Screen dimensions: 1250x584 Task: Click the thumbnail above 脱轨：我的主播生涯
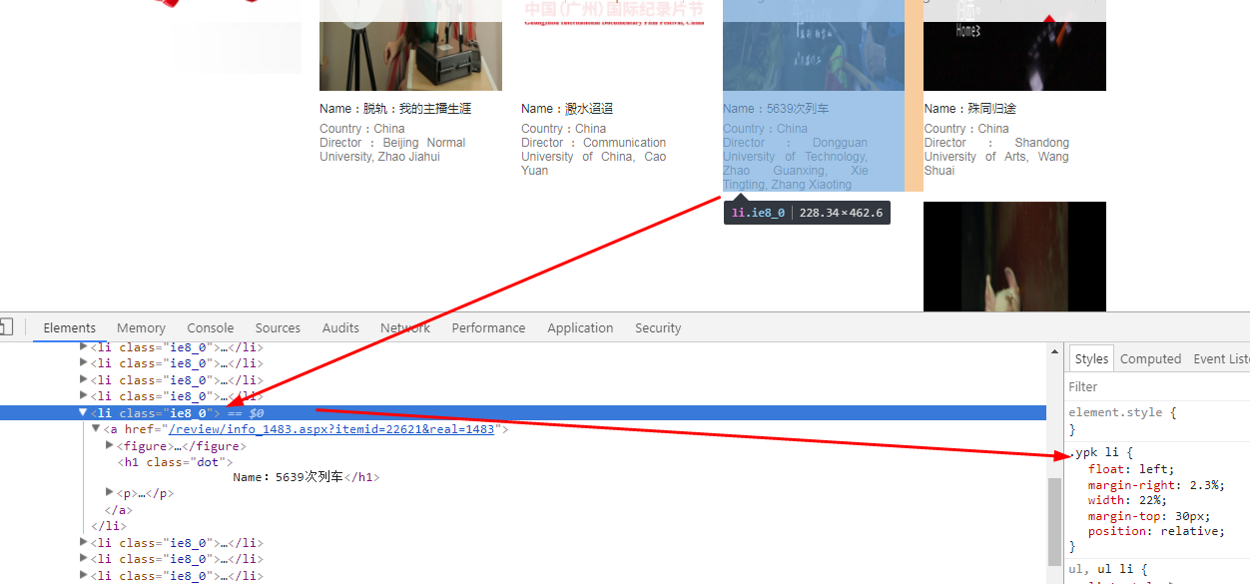(410, 45)
